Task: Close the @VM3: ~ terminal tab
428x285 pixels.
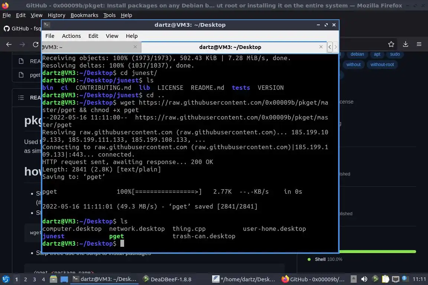Action: click(x=135, y=47)
